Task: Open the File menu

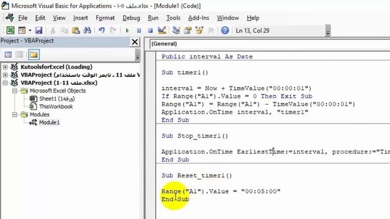Action: click(23, 18)
